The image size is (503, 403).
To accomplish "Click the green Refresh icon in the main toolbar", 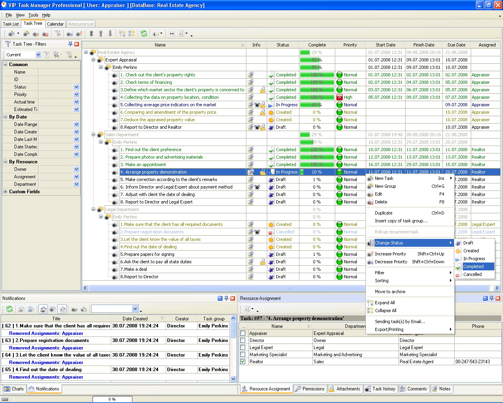I will [144, 34].
